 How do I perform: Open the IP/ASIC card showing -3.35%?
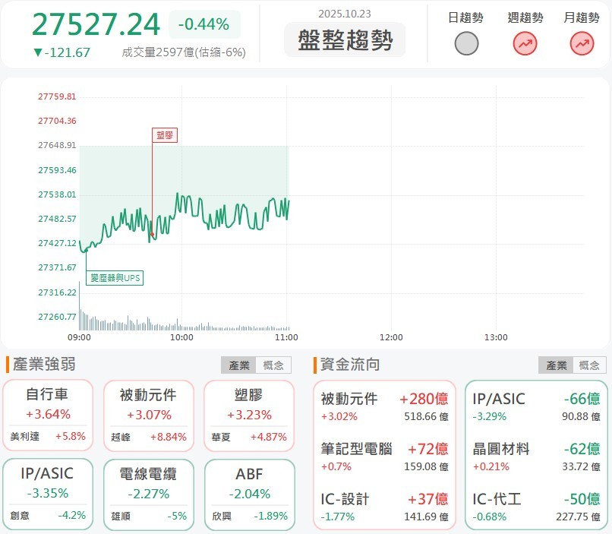(x=49, y=494)
